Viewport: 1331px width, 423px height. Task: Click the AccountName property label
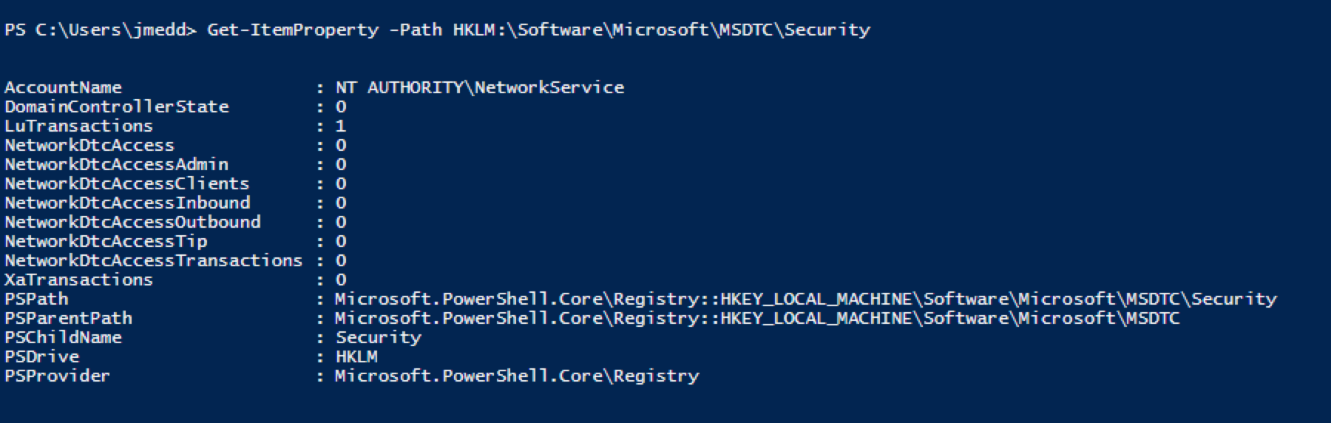[x=64, y=87]
